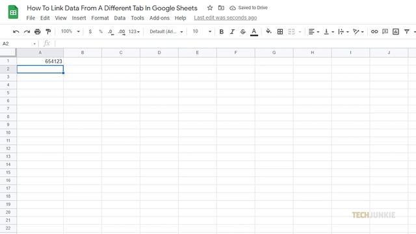Undo the last action
The height and width of the screenshot is (234, 416).
(16, 32)
